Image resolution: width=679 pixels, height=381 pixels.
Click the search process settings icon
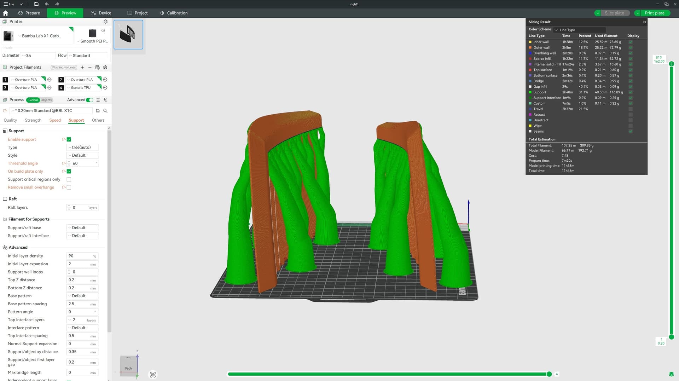point(105,111)
